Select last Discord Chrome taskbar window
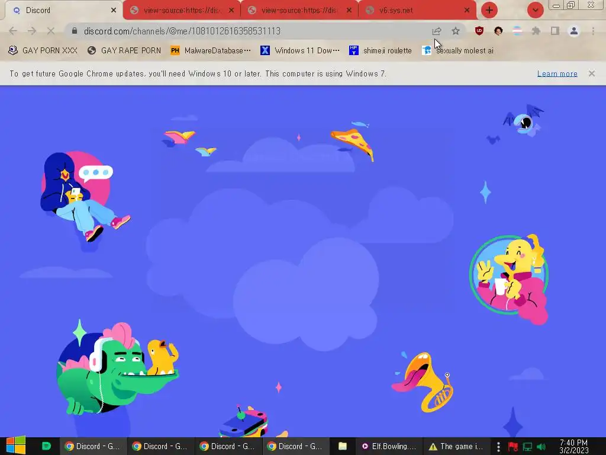This screenshot has height=455, width=606. (x=296, y=446)
